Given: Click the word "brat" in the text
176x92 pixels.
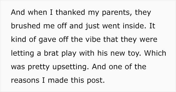Looking at the screenshot, I should (x=51, y=53).
